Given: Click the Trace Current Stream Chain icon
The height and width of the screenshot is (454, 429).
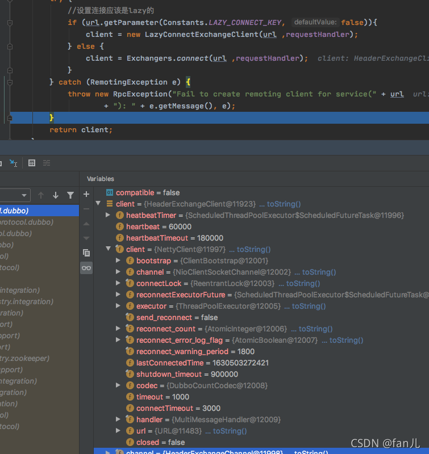Looking at the screenshot, I should click(x=47, y=163).
